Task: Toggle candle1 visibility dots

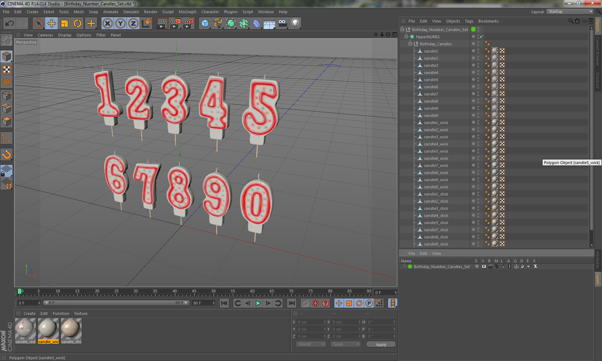Action: click(478, 51)
